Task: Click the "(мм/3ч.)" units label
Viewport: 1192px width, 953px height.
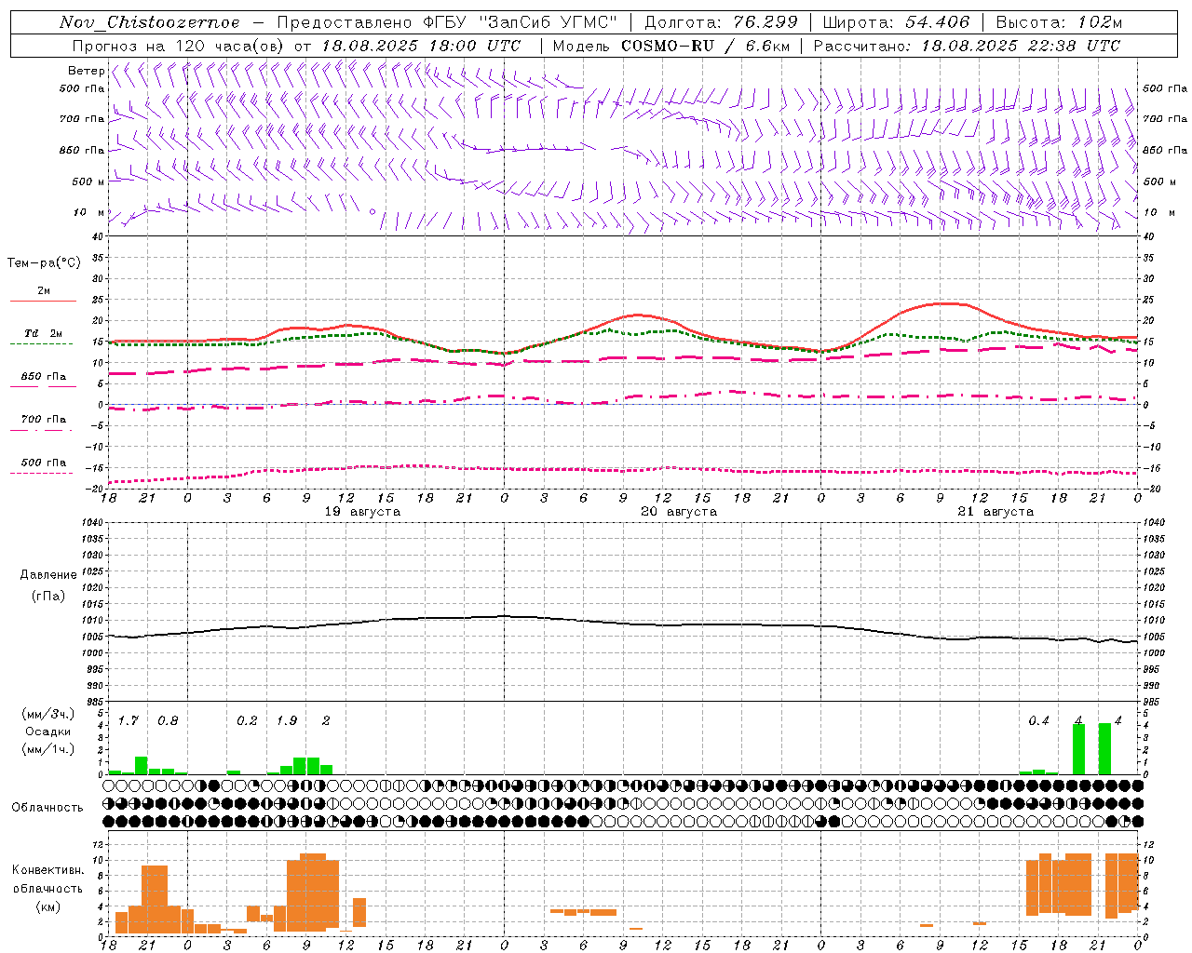Action: (x=47, y=714)
